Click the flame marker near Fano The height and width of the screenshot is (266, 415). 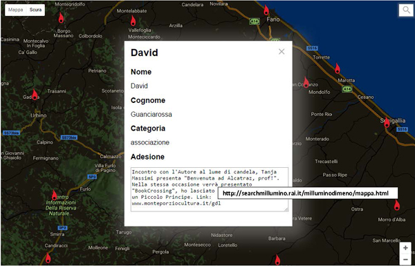click(x=266, y=10)
